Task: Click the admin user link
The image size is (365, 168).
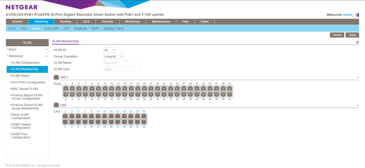Action: [347, 15]
